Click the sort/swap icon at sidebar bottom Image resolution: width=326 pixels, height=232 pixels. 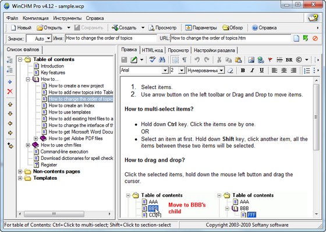pos(10,145)
